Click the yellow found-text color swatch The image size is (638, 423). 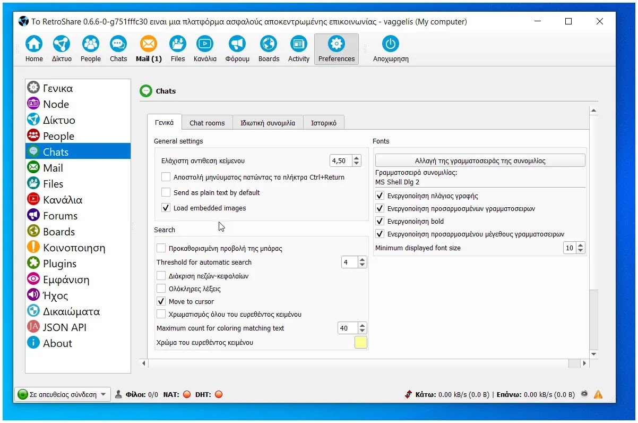[361, 343]
